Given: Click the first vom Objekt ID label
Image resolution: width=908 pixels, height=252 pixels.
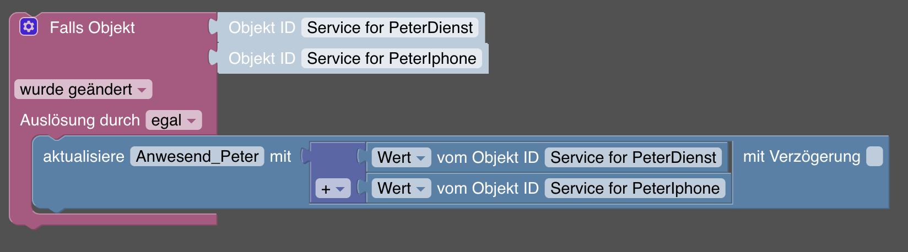Looking at the screenshot, I should pyautogui.click(x=488, y=157).
